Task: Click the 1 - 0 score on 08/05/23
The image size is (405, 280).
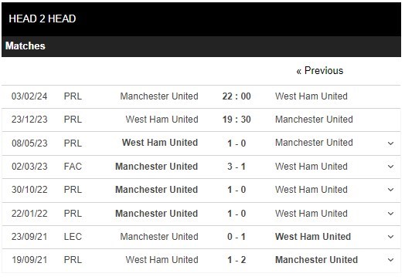Action: coord(237,143)
